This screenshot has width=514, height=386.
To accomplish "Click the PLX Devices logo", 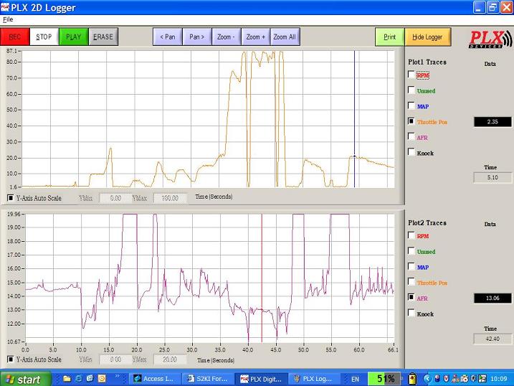I will [490, 39].
